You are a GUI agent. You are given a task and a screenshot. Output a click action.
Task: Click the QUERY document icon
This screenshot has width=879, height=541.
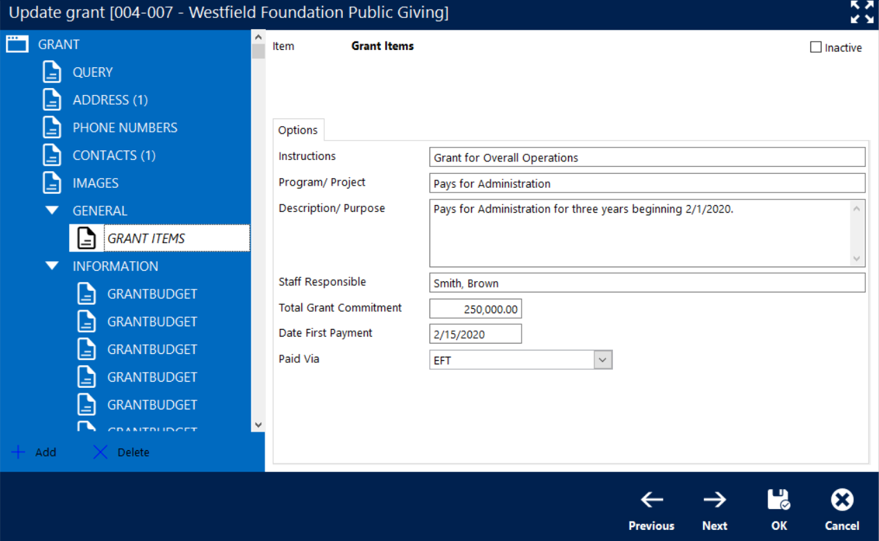(52, 72)
